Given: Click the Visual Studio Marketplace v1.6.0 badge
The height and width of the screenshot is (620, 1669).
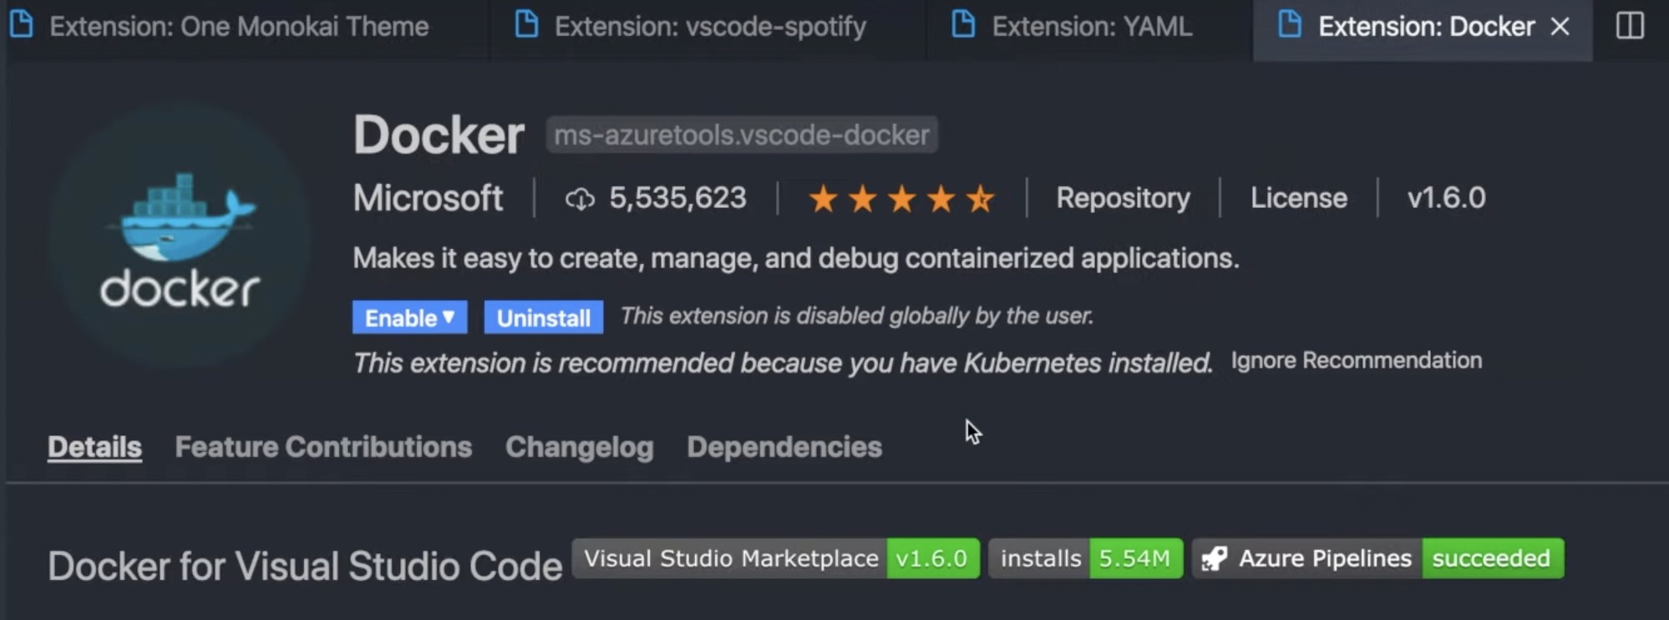Looking at the screenshot, I should click(775, 558).
